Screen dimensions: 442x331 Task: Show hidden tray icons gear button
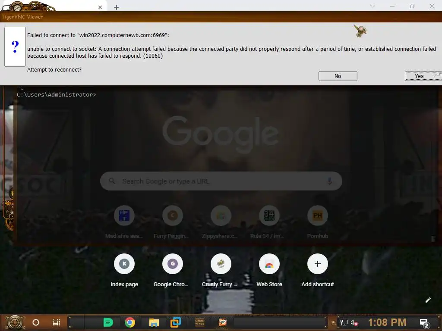point(334,323)
